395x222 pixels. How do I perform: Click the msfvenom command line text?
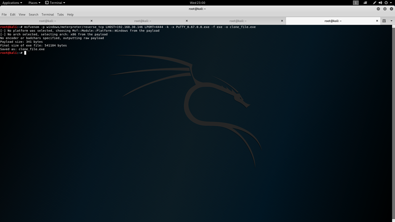coord(140,27)
